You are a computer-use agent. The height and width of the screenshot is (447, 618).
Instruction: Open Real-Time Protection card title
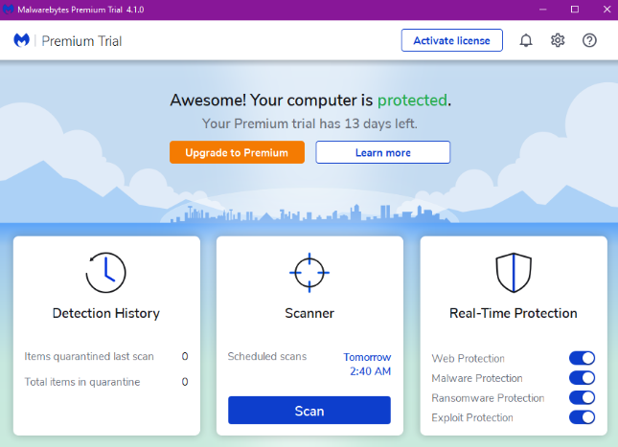514,314
